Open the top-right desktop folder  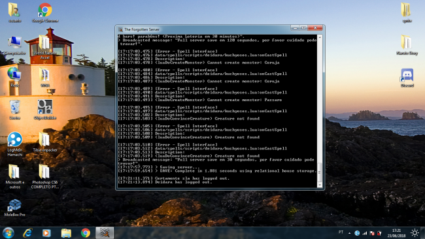click(x=407, y=12)
